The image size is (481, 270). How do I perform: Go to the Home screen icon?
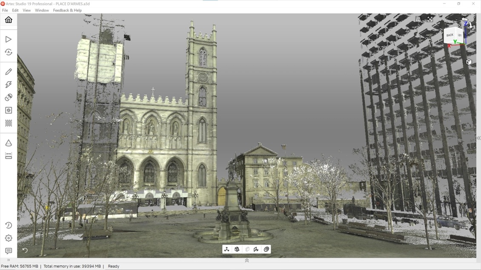[x=9, y=20]
